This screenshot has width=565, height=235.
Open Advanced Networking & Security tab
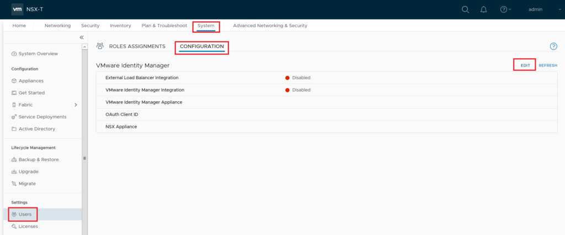270,25
